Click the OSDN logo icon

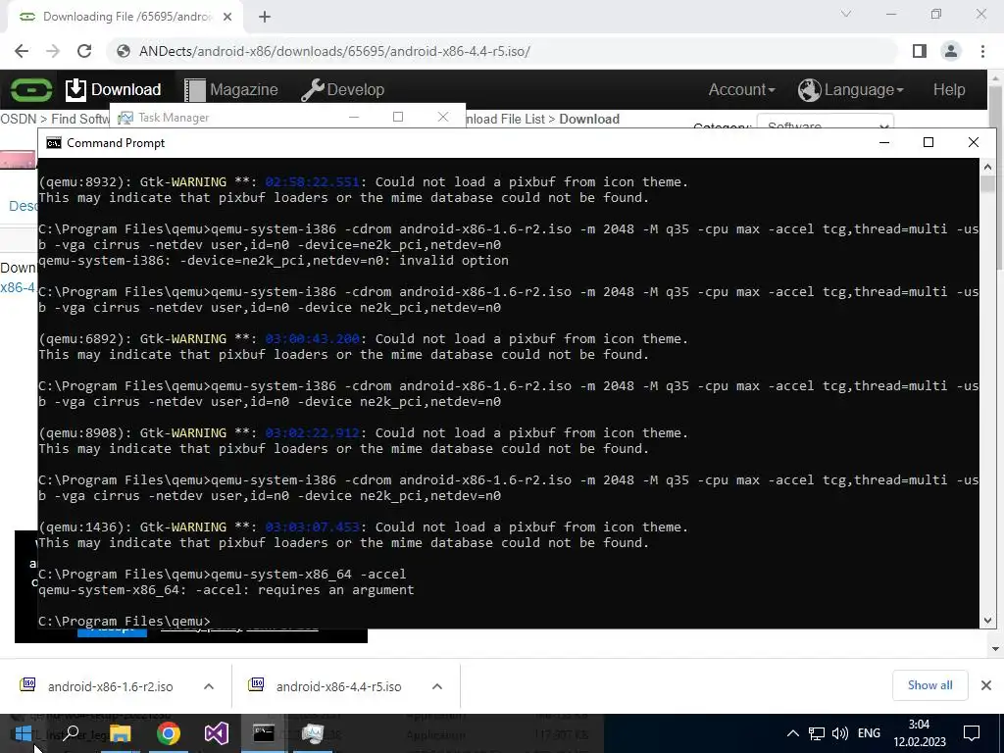click(x=30, y=89)
